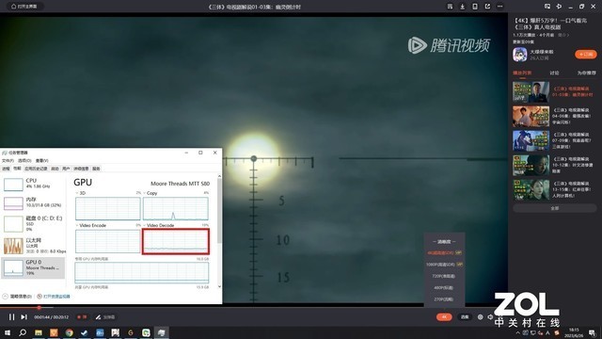Viewport: 602px width, 339px height.
Task: Select 720P quality option in clarity menu
Action: click(443, 276)
